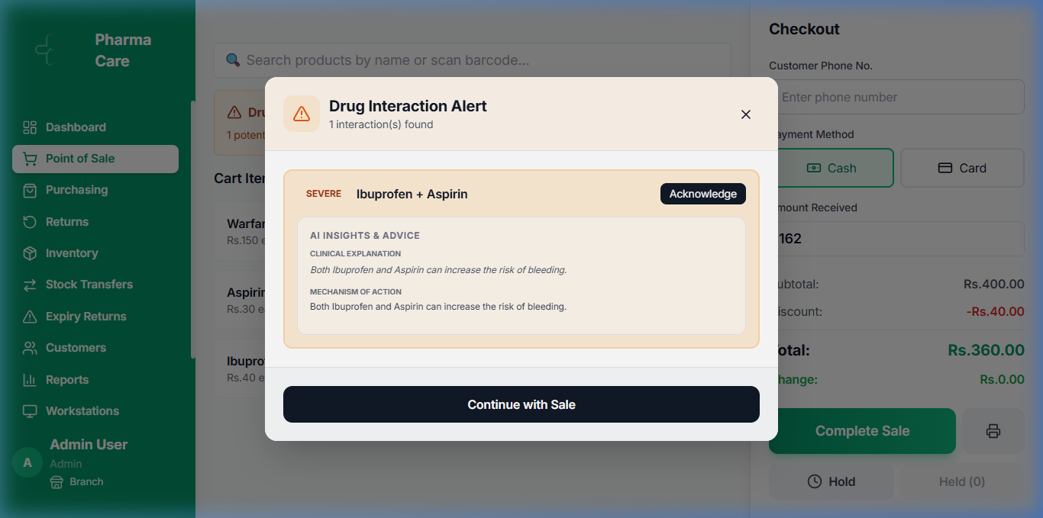1043x518 pixels.
Task: Put the sale on Hold
Action: 831,481
